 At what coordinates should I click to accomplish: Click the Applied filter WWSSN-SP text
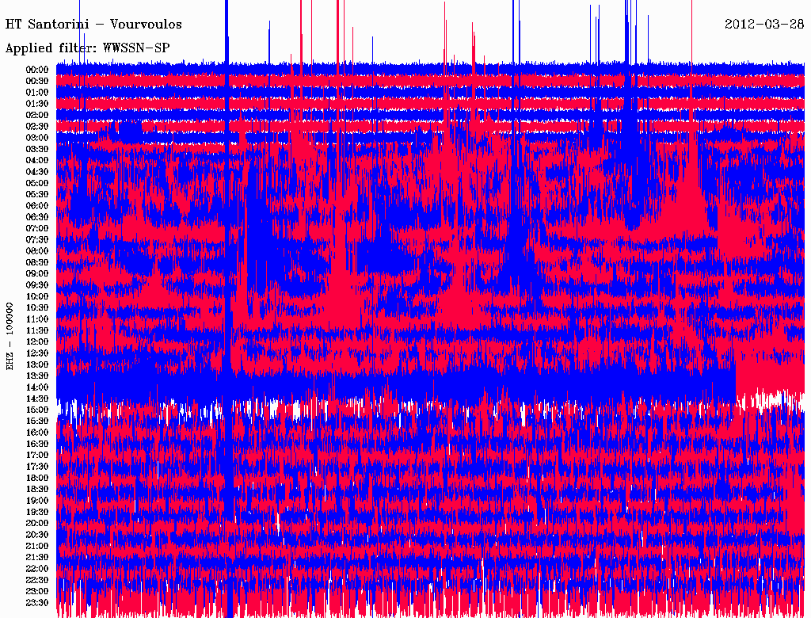pos(87,48)
